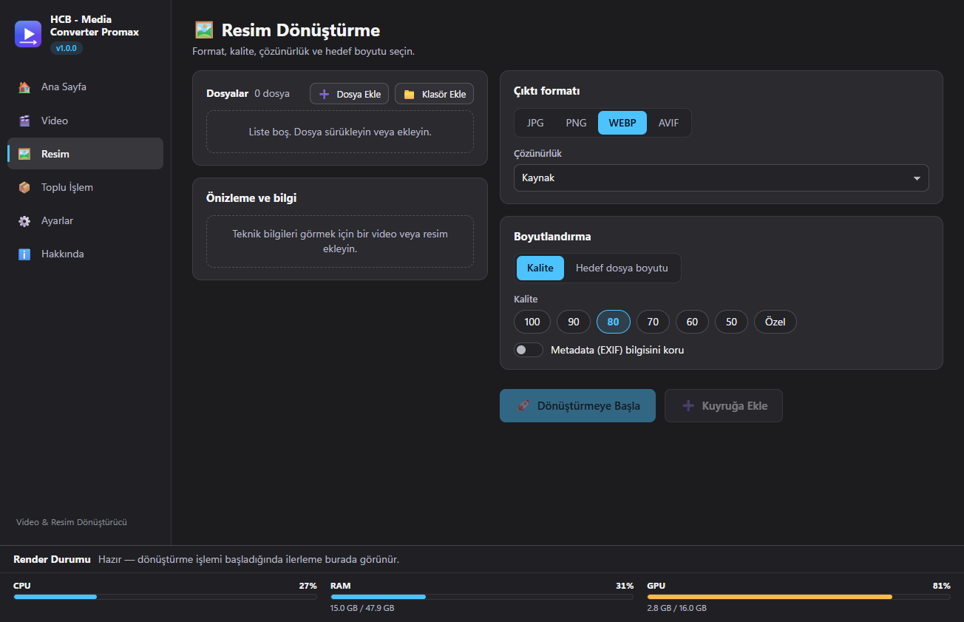
Task: Set quality to 70
Action: click(653, 322)
